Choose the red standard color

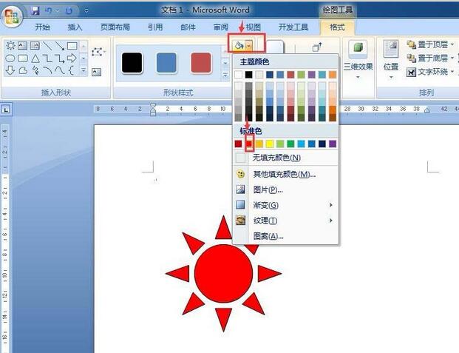point(249,144)
